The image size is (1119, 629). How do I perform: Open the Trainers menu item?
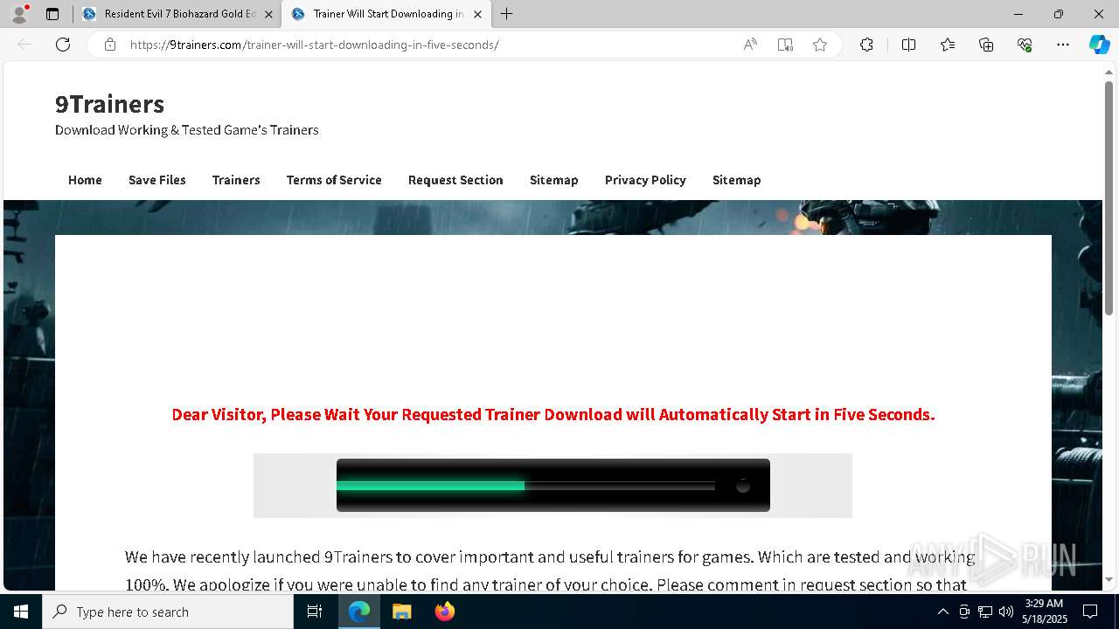(236, 180)
